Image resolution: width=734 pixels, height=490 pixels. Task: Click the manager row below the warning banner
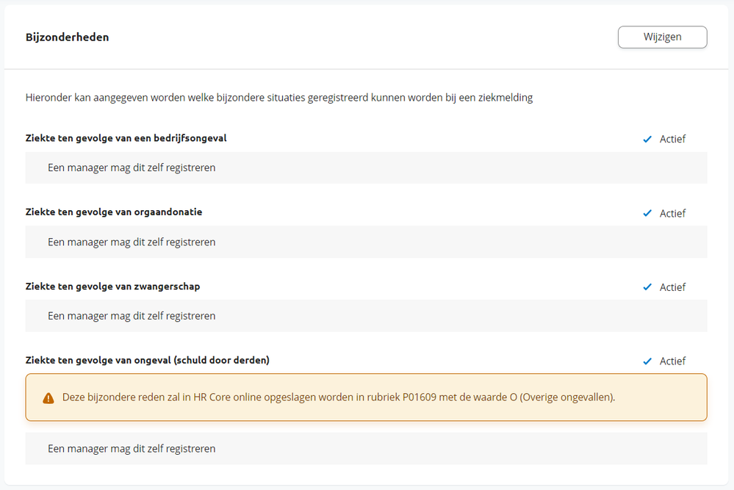pos(366,448)
